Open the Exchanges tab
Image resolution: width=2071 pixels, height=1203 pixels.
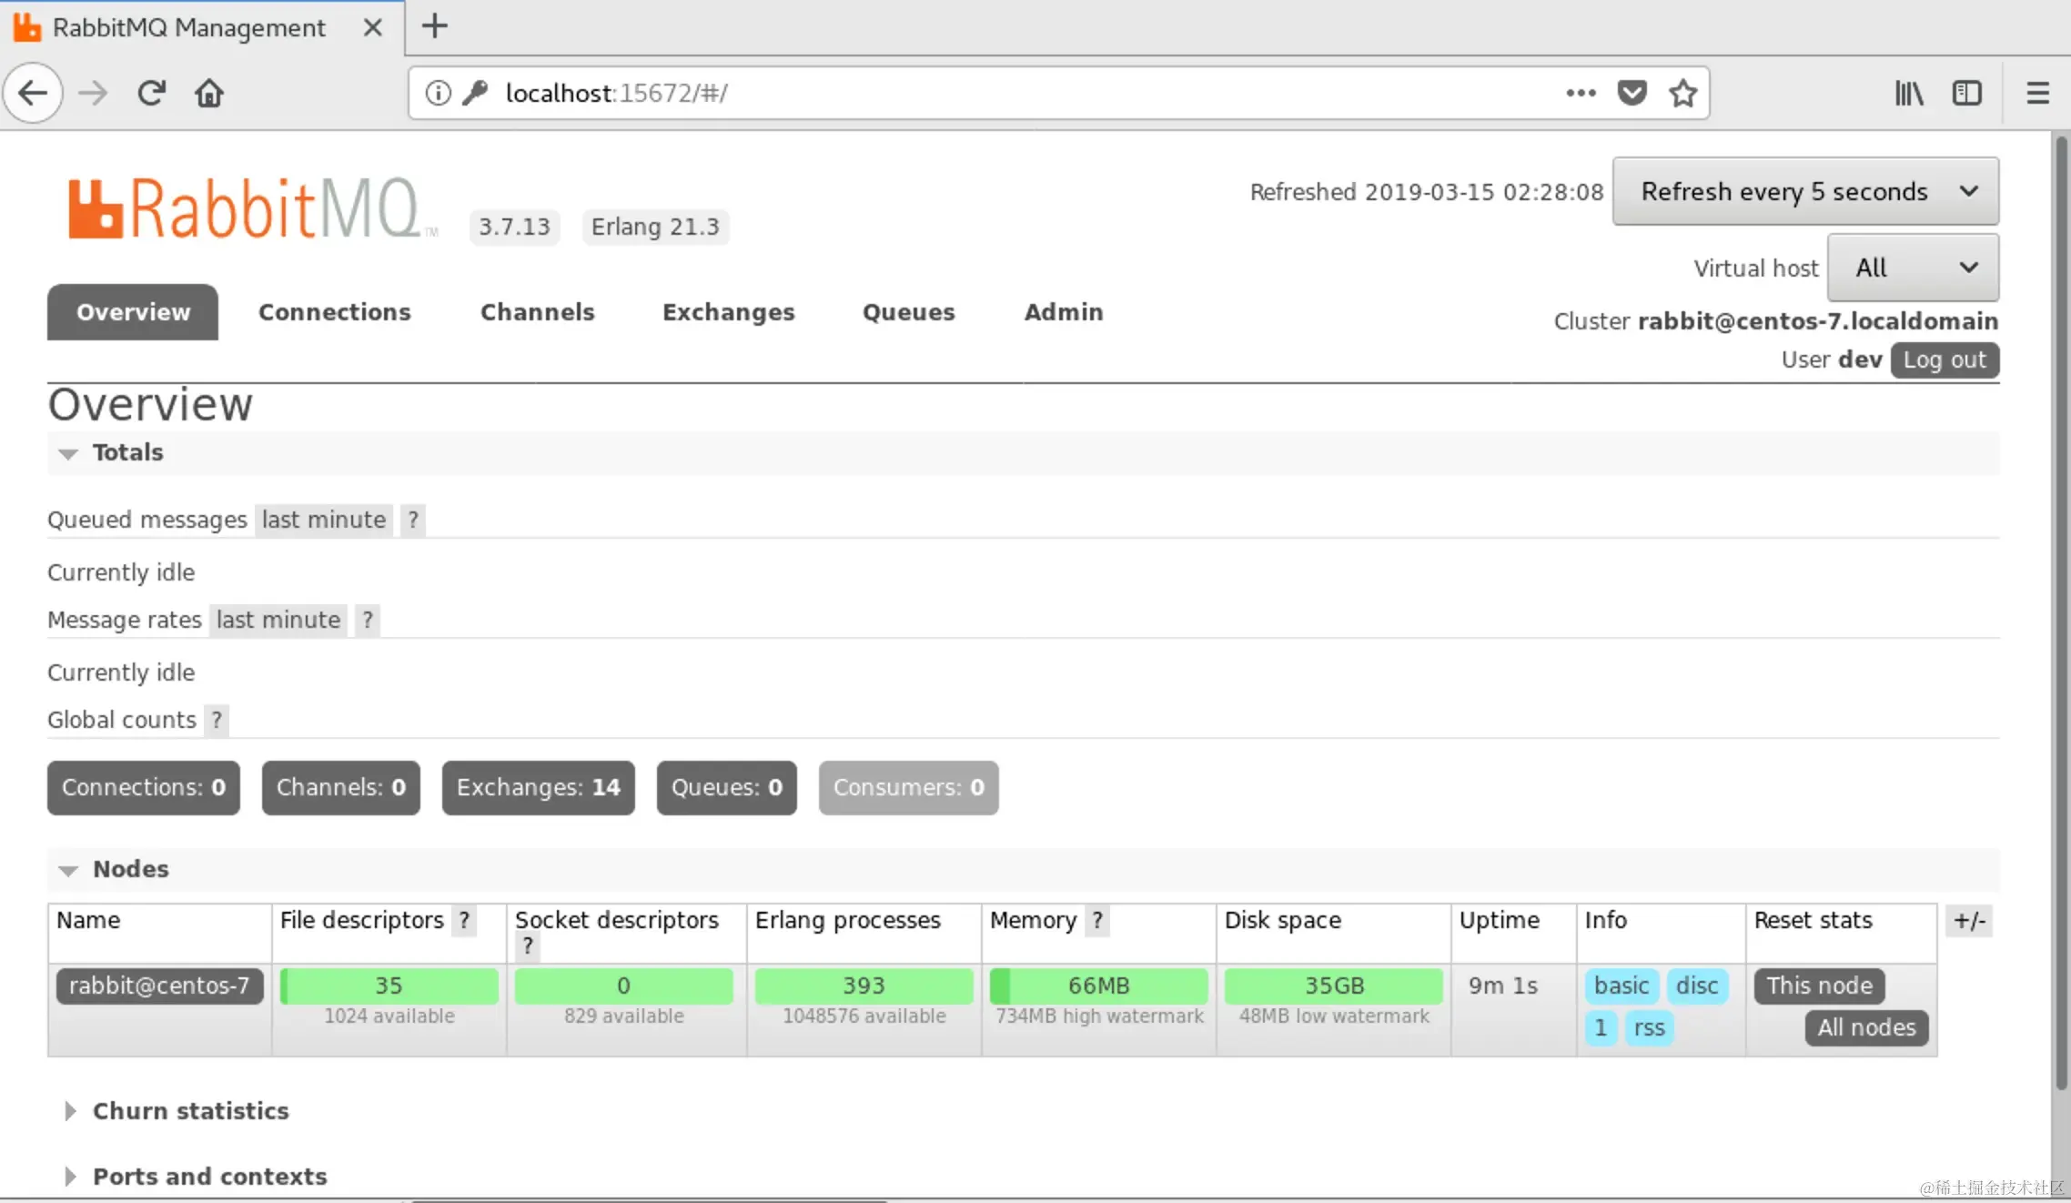728,312
